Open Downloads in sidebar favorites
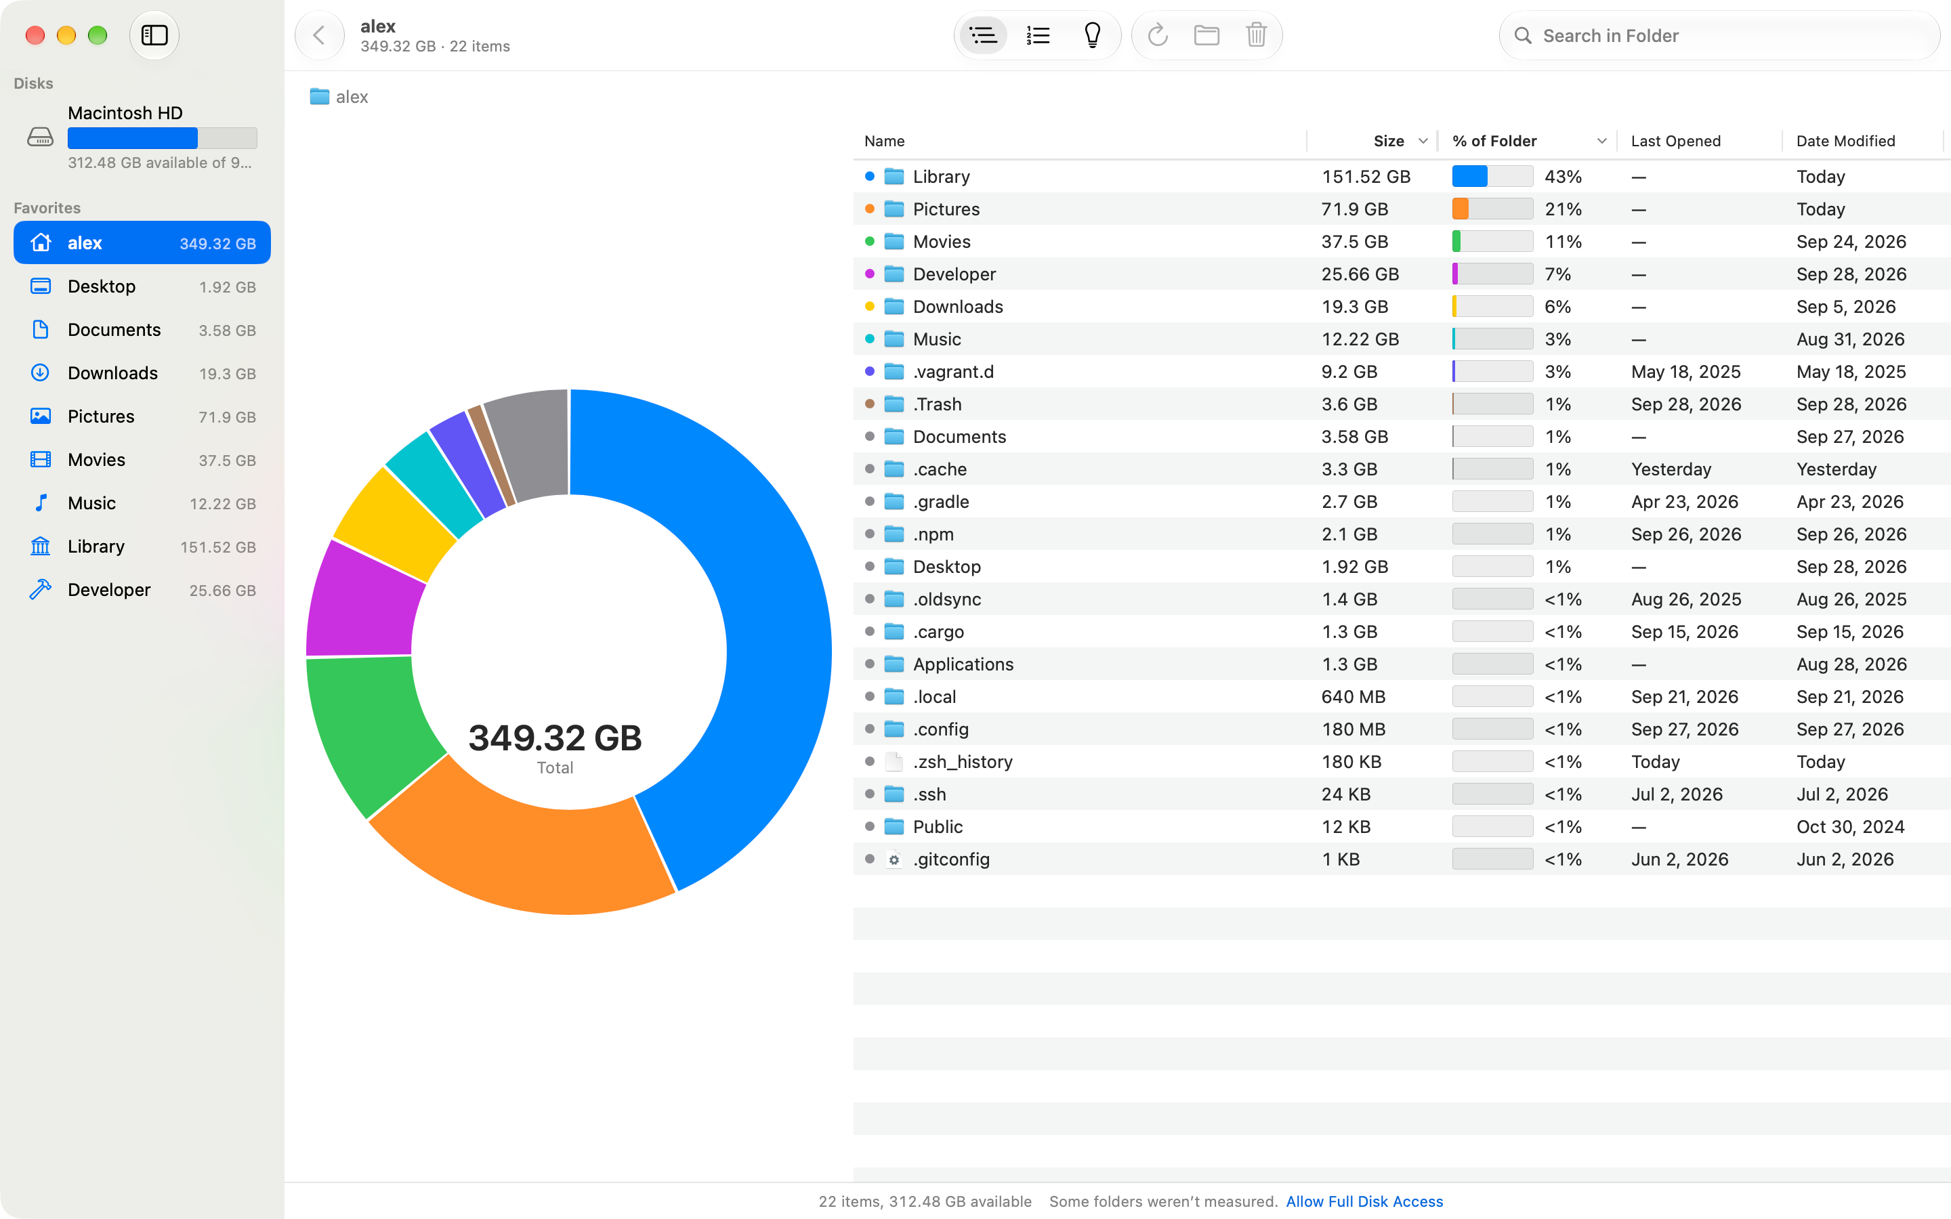Image resolution: width=1951 pixels, height=1219 pixels. (x=142, y=373)
